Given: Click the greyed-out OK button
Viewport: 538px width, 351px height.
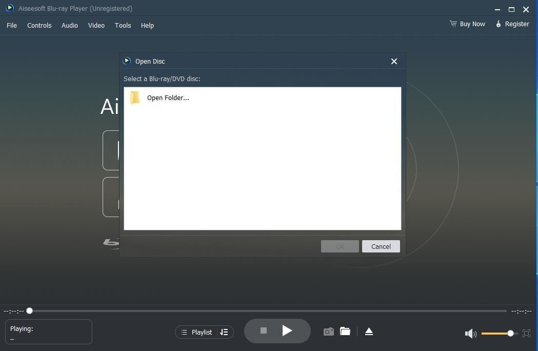Looking at the screenshot, I should 340,246.
